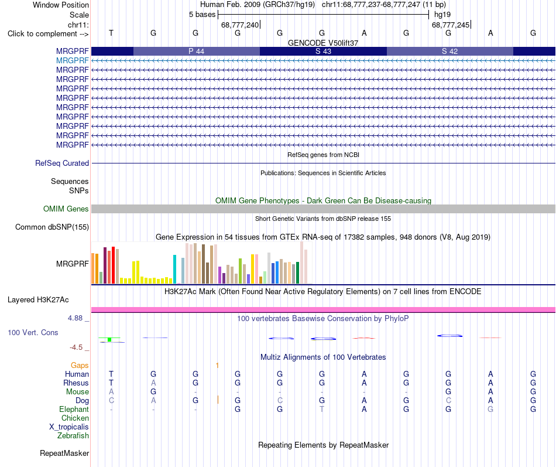Click the bright red GTEx expression bar
Screen dimensions: 556x467
tap(113, 265)
